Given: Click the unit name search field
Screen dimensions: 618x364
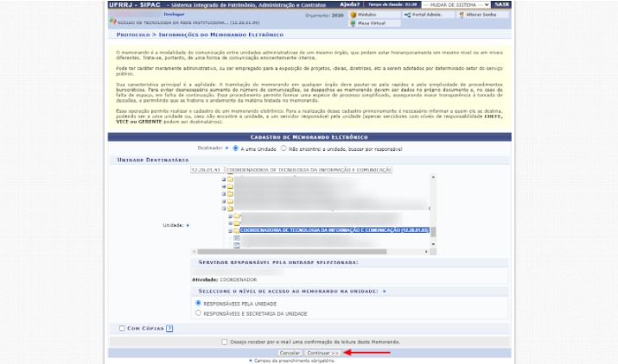Looking at the screenshot, I should point(308,170).
